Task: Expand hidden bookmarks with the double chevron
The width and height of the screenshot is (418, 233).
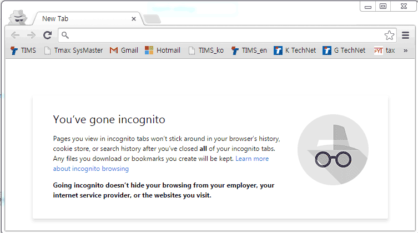Action: point(405,50)
